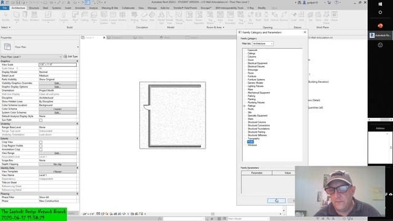The width and height of the screenshot is (393, 221).
Task: Expand the Railings tree node
Action: point(244,106)
